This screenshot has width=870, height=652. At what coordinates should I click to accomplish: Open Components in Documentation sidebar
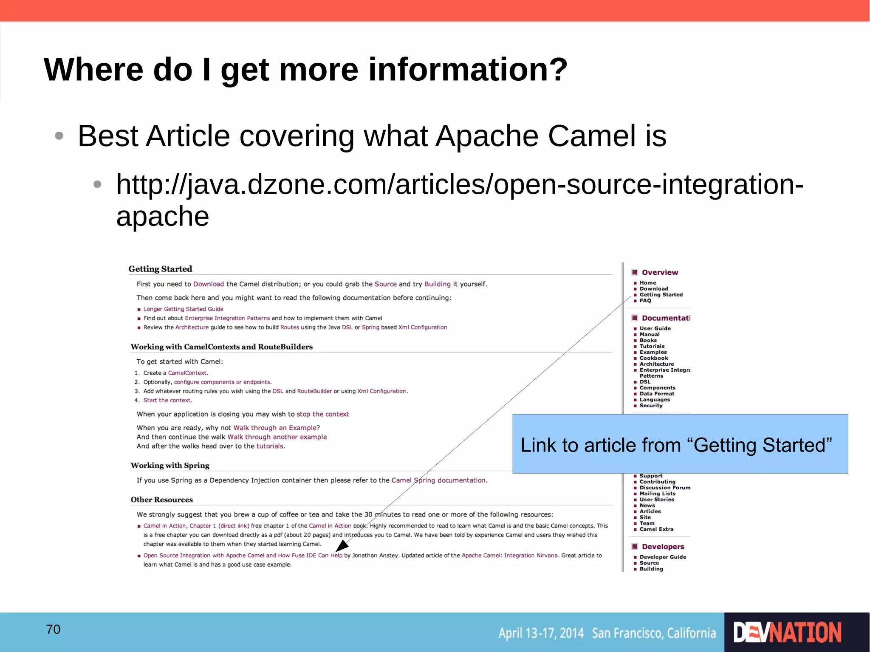pyautogui.click(x=658, y=388)
